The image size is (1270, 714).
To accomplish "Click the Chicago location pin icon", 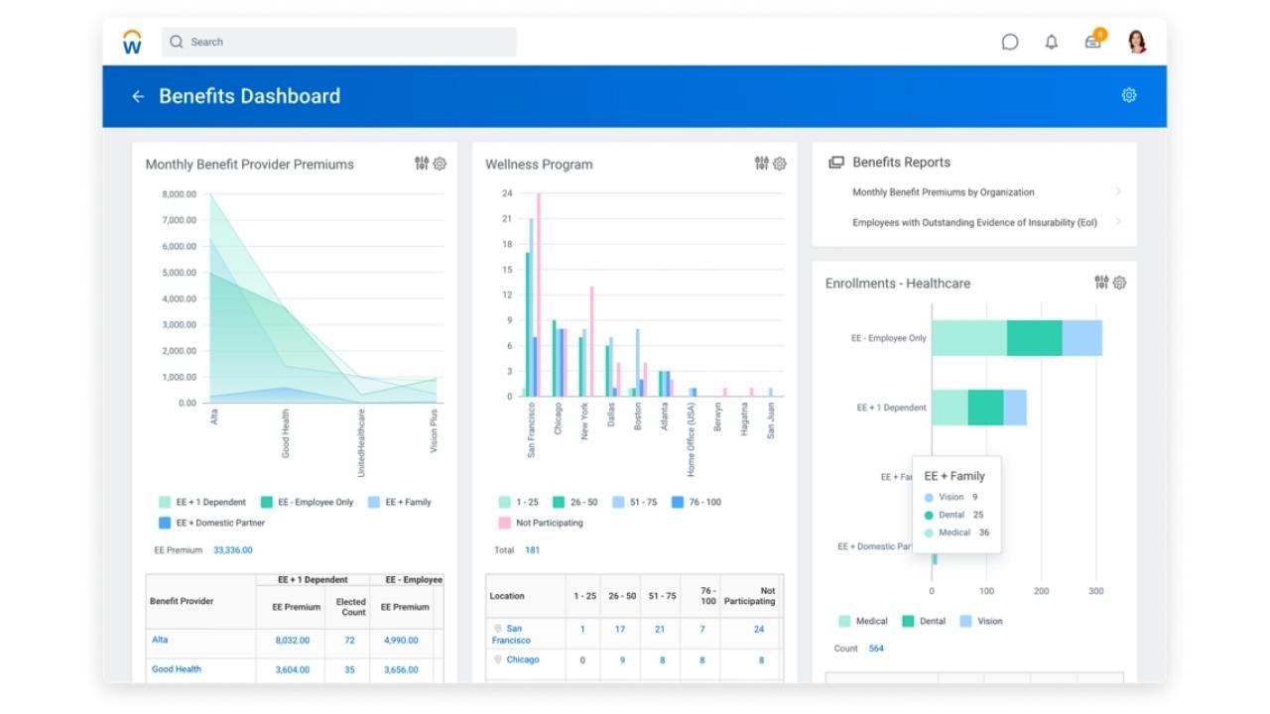I will (x=498, y=659).
